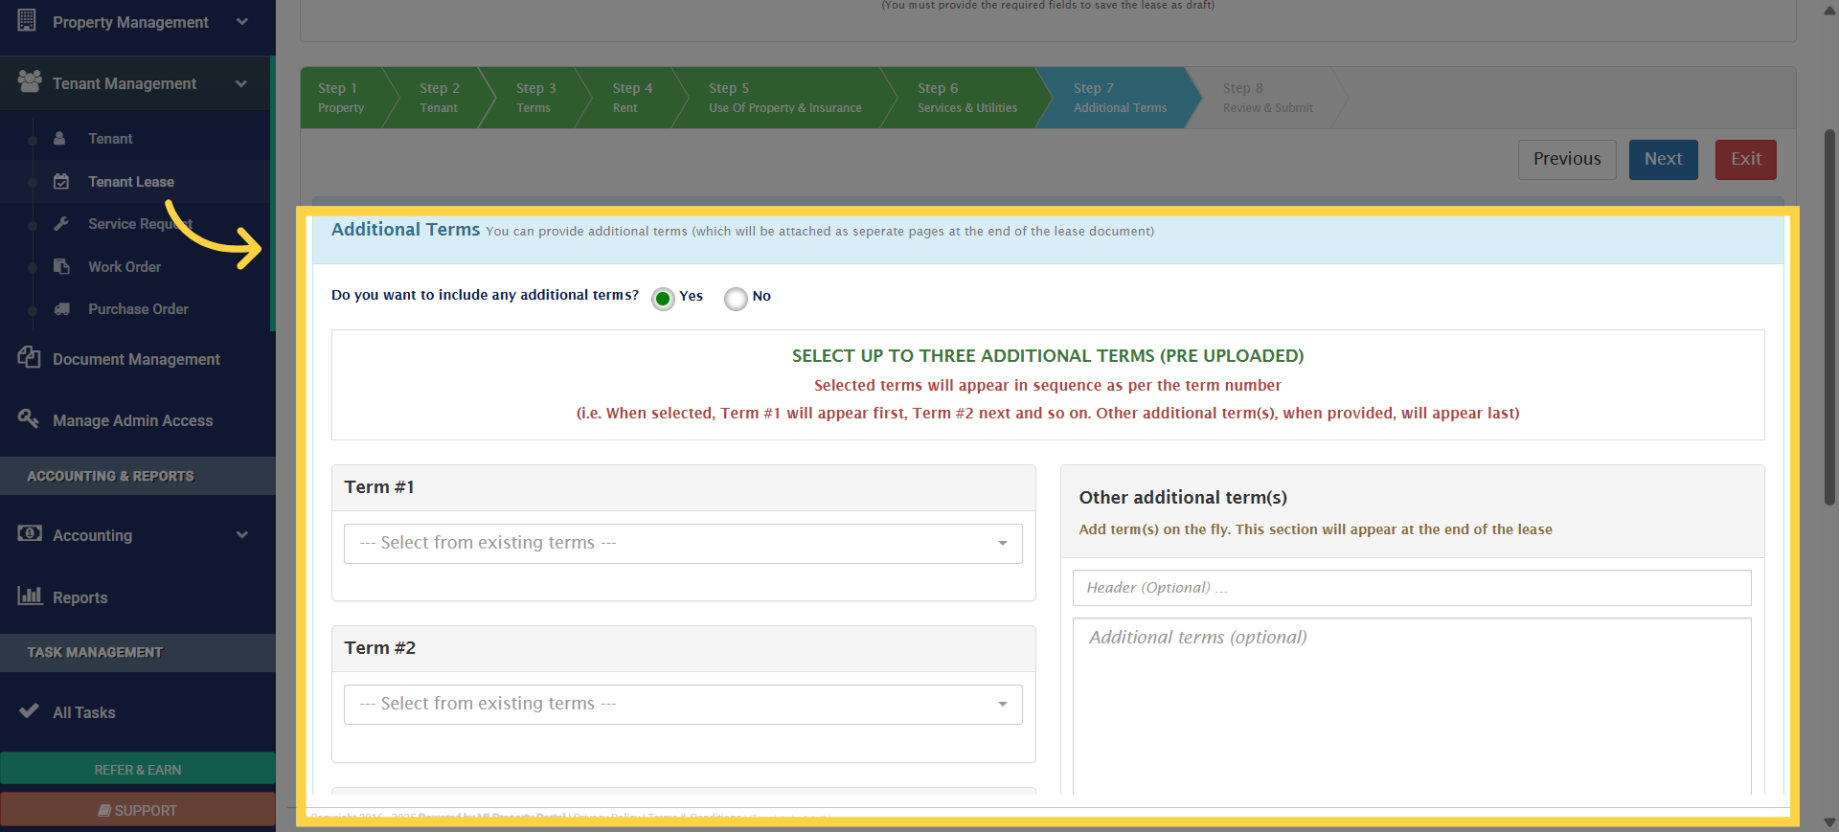
Task: Select No for including additional terms
Action: click(736, 299)
